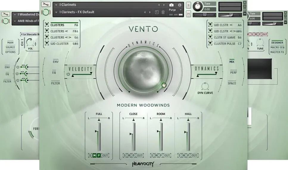Image resolution: width=288 pixels, height=170 pixels.
Task: Open the SPACE tab
Action: click(232, 83)
